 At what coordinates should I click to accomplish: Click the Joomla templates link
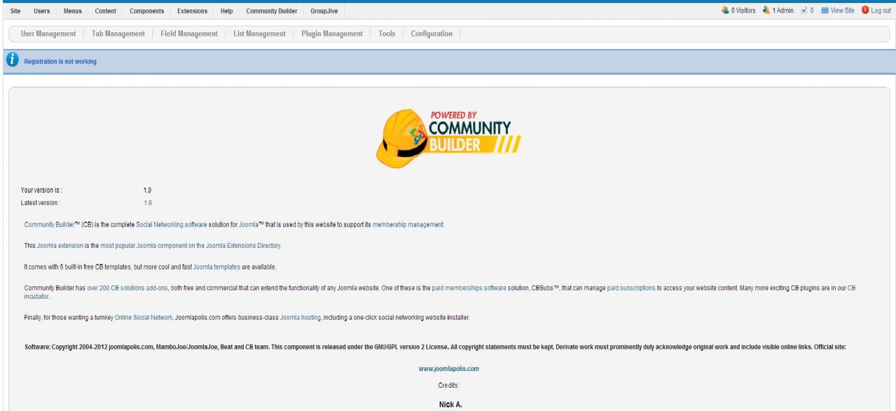click(x=217, y=267)
